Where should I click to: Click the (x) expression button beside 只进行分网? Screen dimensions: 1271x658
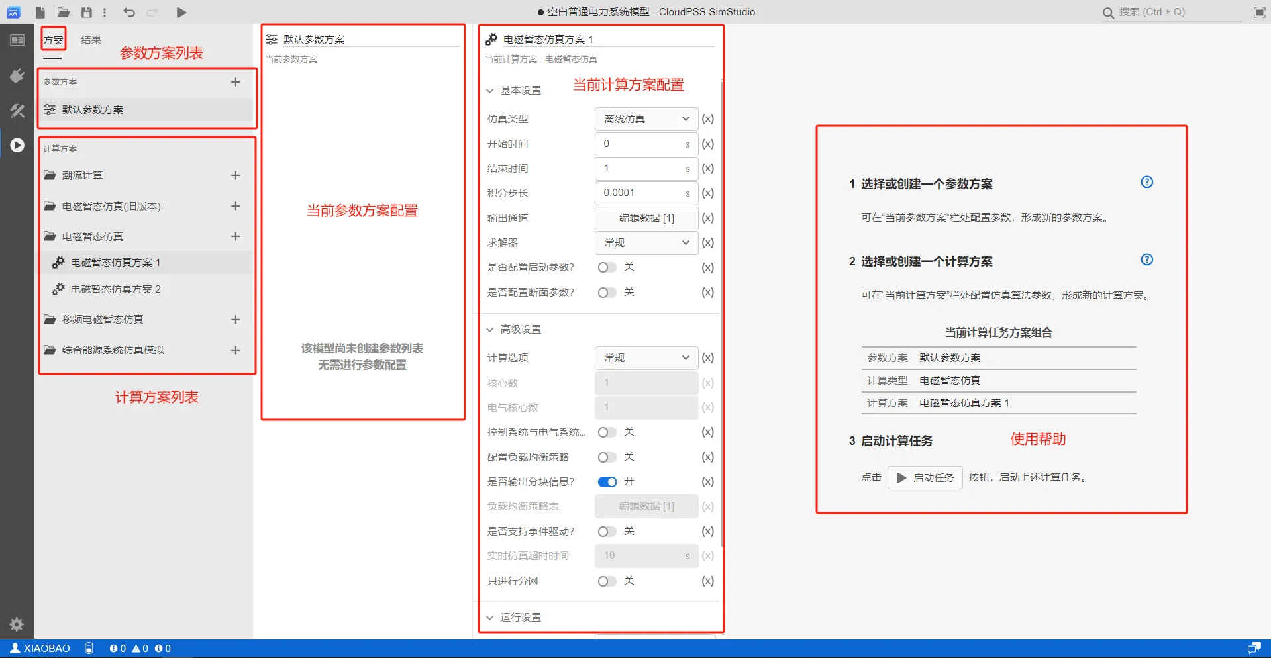(708, 581)
